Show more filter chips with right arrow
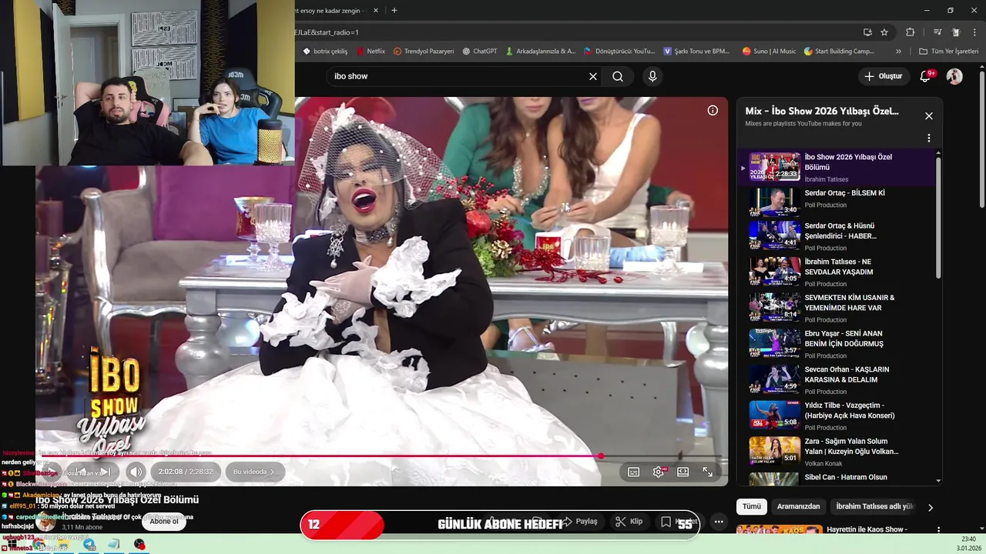 point(930,507)
